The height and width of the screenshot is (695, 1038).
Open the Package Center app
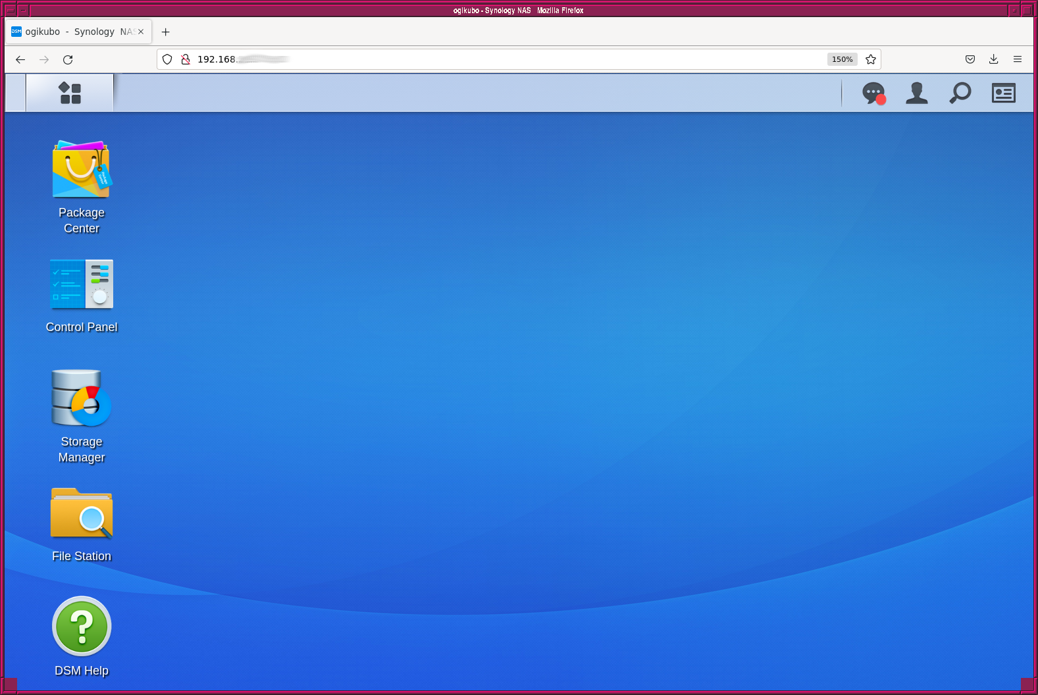(x=82, y=170)
